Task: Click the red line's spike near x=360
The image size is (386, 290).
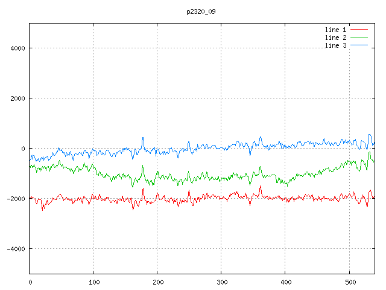Action: [261, 187]
